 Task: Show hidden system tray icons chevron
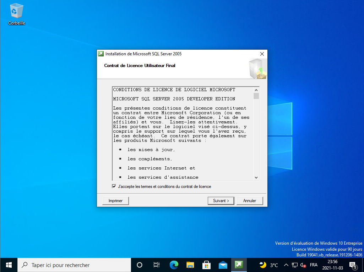pyautogui.click(x=286, y=265)
